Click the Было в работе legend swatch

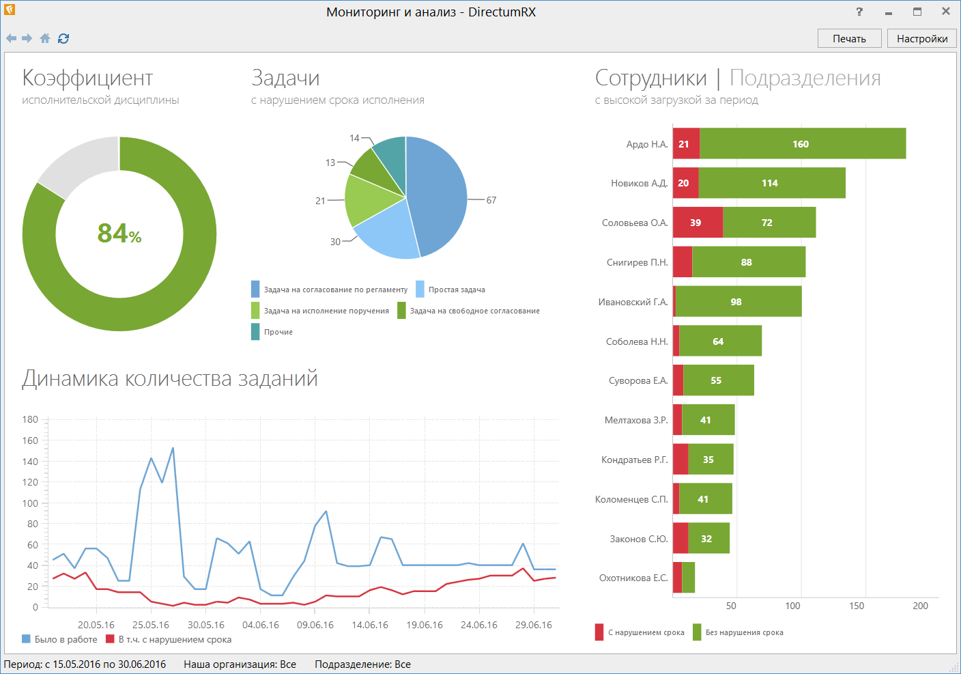(x=26, y=639)
